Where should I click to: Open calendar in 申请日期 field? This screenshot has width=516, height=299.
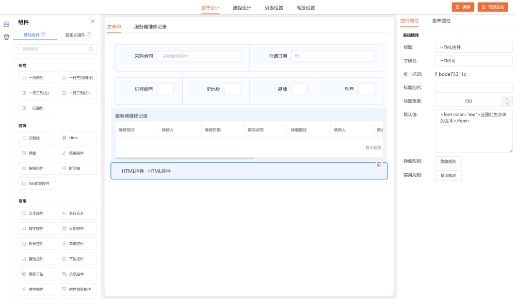297,56
